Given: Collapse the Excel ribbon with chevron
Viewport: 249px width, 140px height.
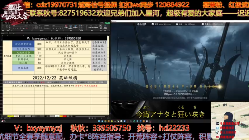Looking at the screenshot, I should tap(109, 30).
